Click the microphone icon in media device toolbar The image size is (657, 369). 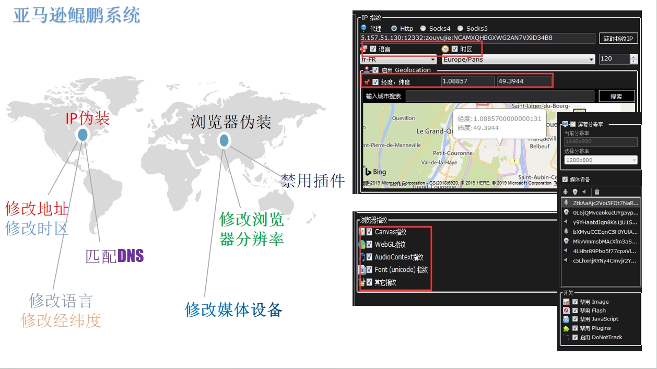566,192
